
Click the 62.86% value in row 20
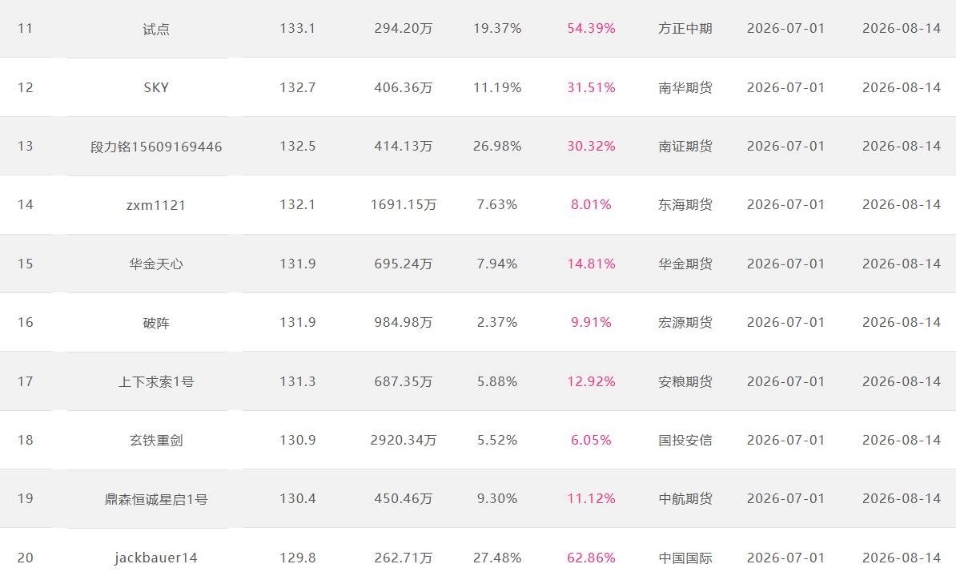point(592,558)
